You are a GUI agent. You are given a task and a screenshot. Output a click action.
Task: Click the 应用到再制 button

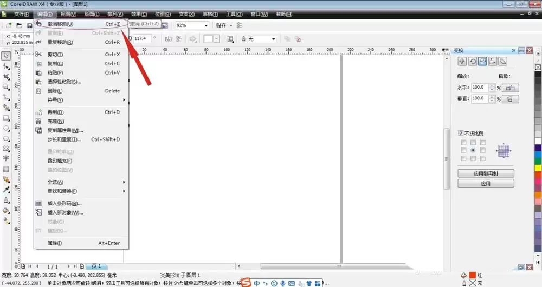point(486,173)
